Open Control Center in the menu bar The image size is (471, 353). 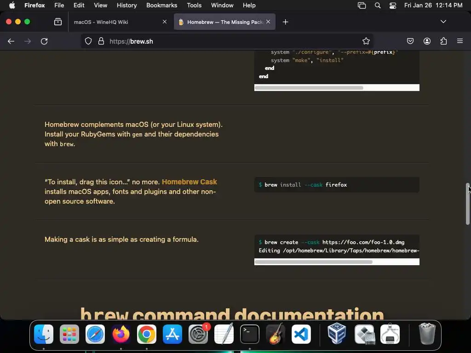393,6
